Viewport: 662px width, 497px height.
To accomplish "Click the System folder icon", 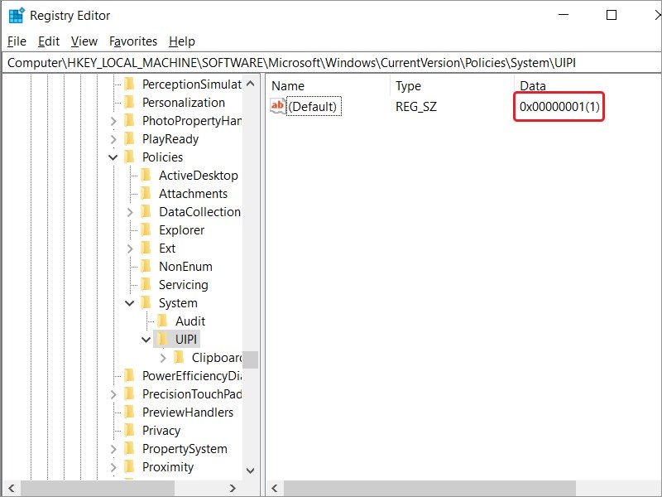I will [x=146, y=302].
